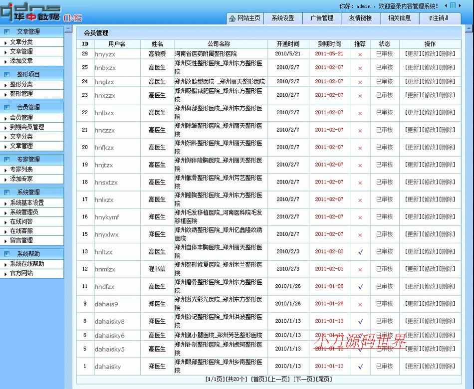The width and height of the screenshot is (474, 389).
Task: Click the 华中数据 CMS logo
Action: click(41, 12)
